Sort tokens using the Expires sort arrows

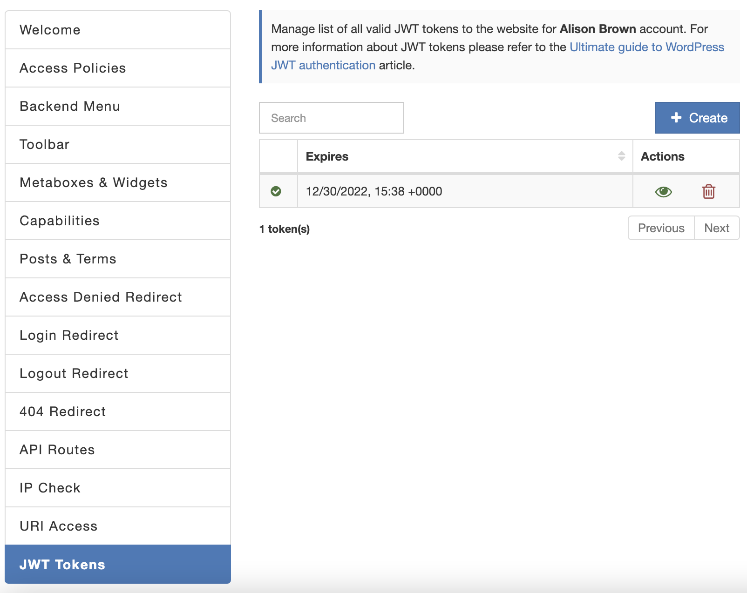[x=621, y=156]
